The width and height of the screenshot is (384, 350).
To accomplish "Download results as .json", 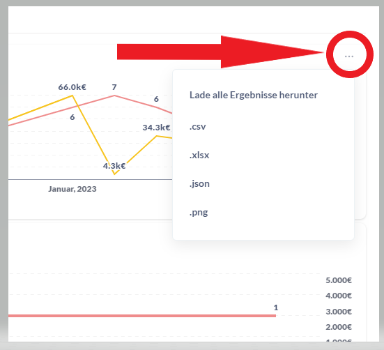I will point(199,183).
